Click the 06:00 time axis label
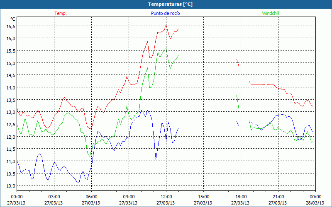 [x=91, y=197]
